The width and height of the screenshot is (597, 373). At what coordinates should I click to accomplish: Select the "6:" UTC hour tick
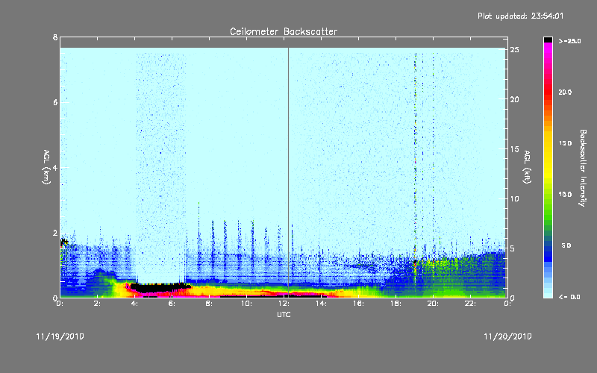tap(172, 304)
